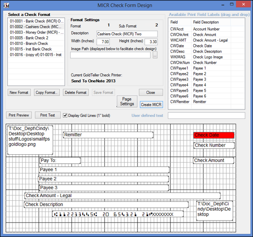The image size is (253, 237).
Task: Select the CWPayee2 field row
Action: pyautogui.click(x=207, y=74)
